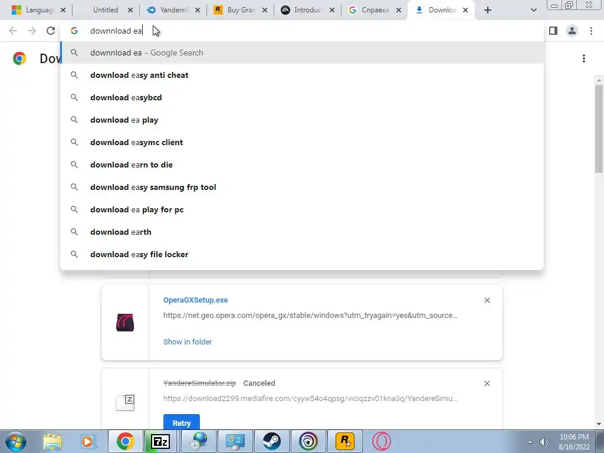Launch Opera GX from the taskbar
The height and width of the screenshot is (453, 604).
(x=382, y=441)
